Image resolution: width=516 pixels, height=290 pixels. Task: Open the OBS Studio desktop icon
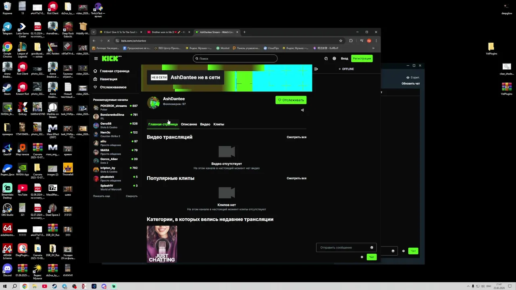click(7, 209)
